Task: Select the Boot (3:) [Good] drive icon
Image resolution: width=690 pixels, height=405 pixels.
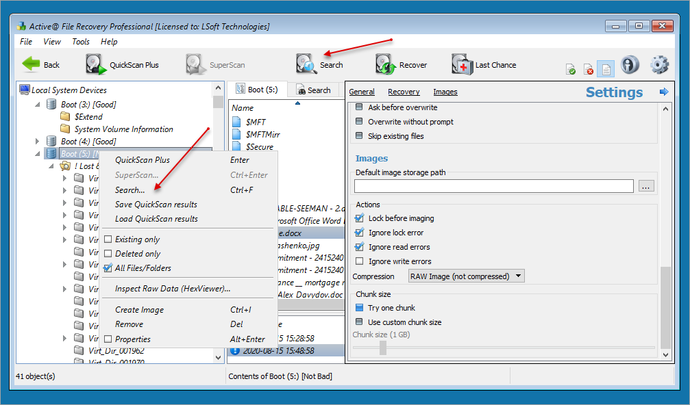Action: (51, 104)
